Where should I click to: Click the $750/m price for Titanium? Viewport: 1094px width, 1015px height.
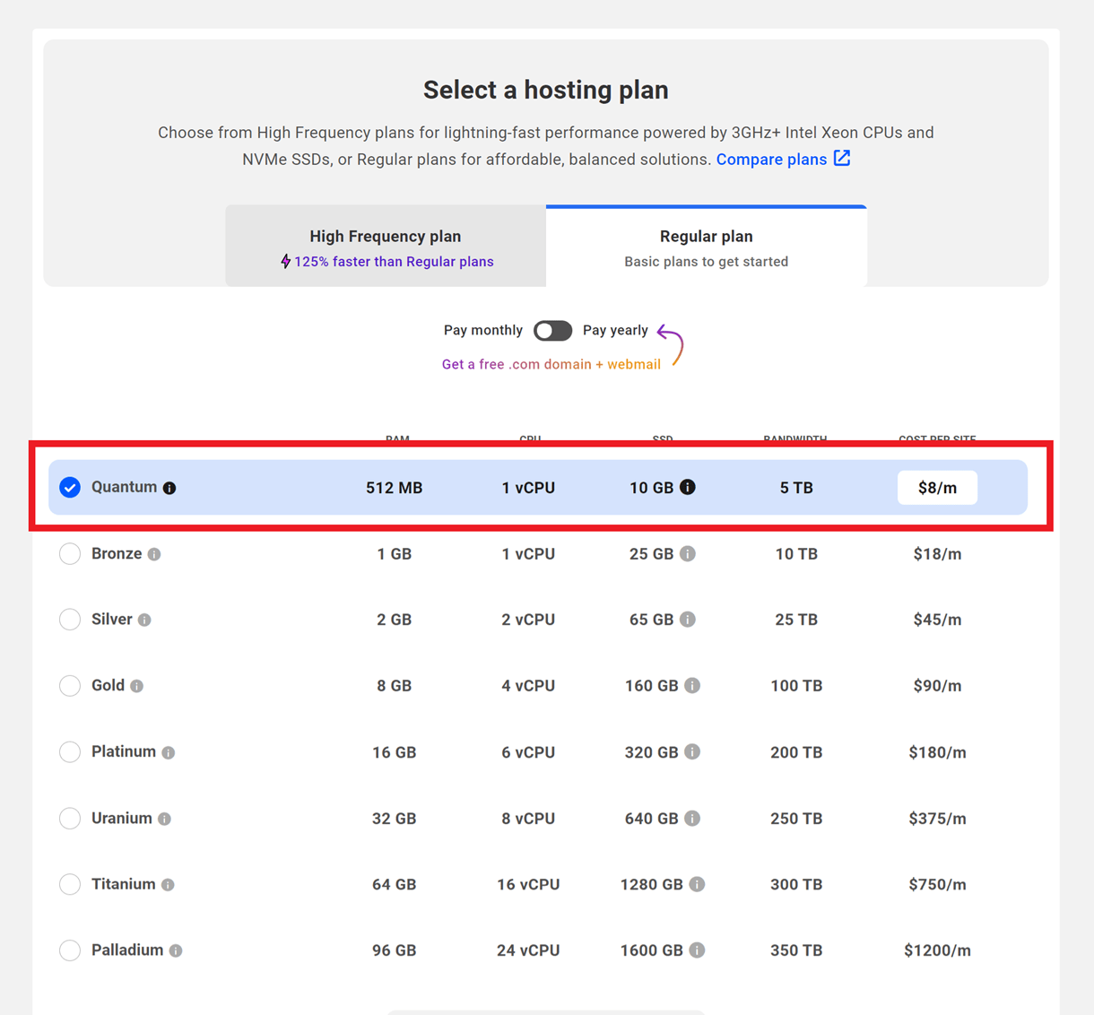coord(937,884)
